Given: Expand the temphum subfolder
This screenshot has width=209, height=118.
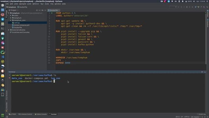Looking at the screenshot, I should 11,18.
